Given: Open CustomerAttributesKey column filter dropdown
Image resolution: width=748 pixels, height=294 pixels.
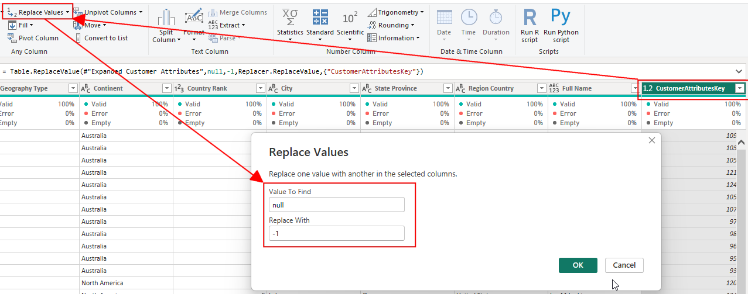Looking at the screenshot, I should [740, 88].
